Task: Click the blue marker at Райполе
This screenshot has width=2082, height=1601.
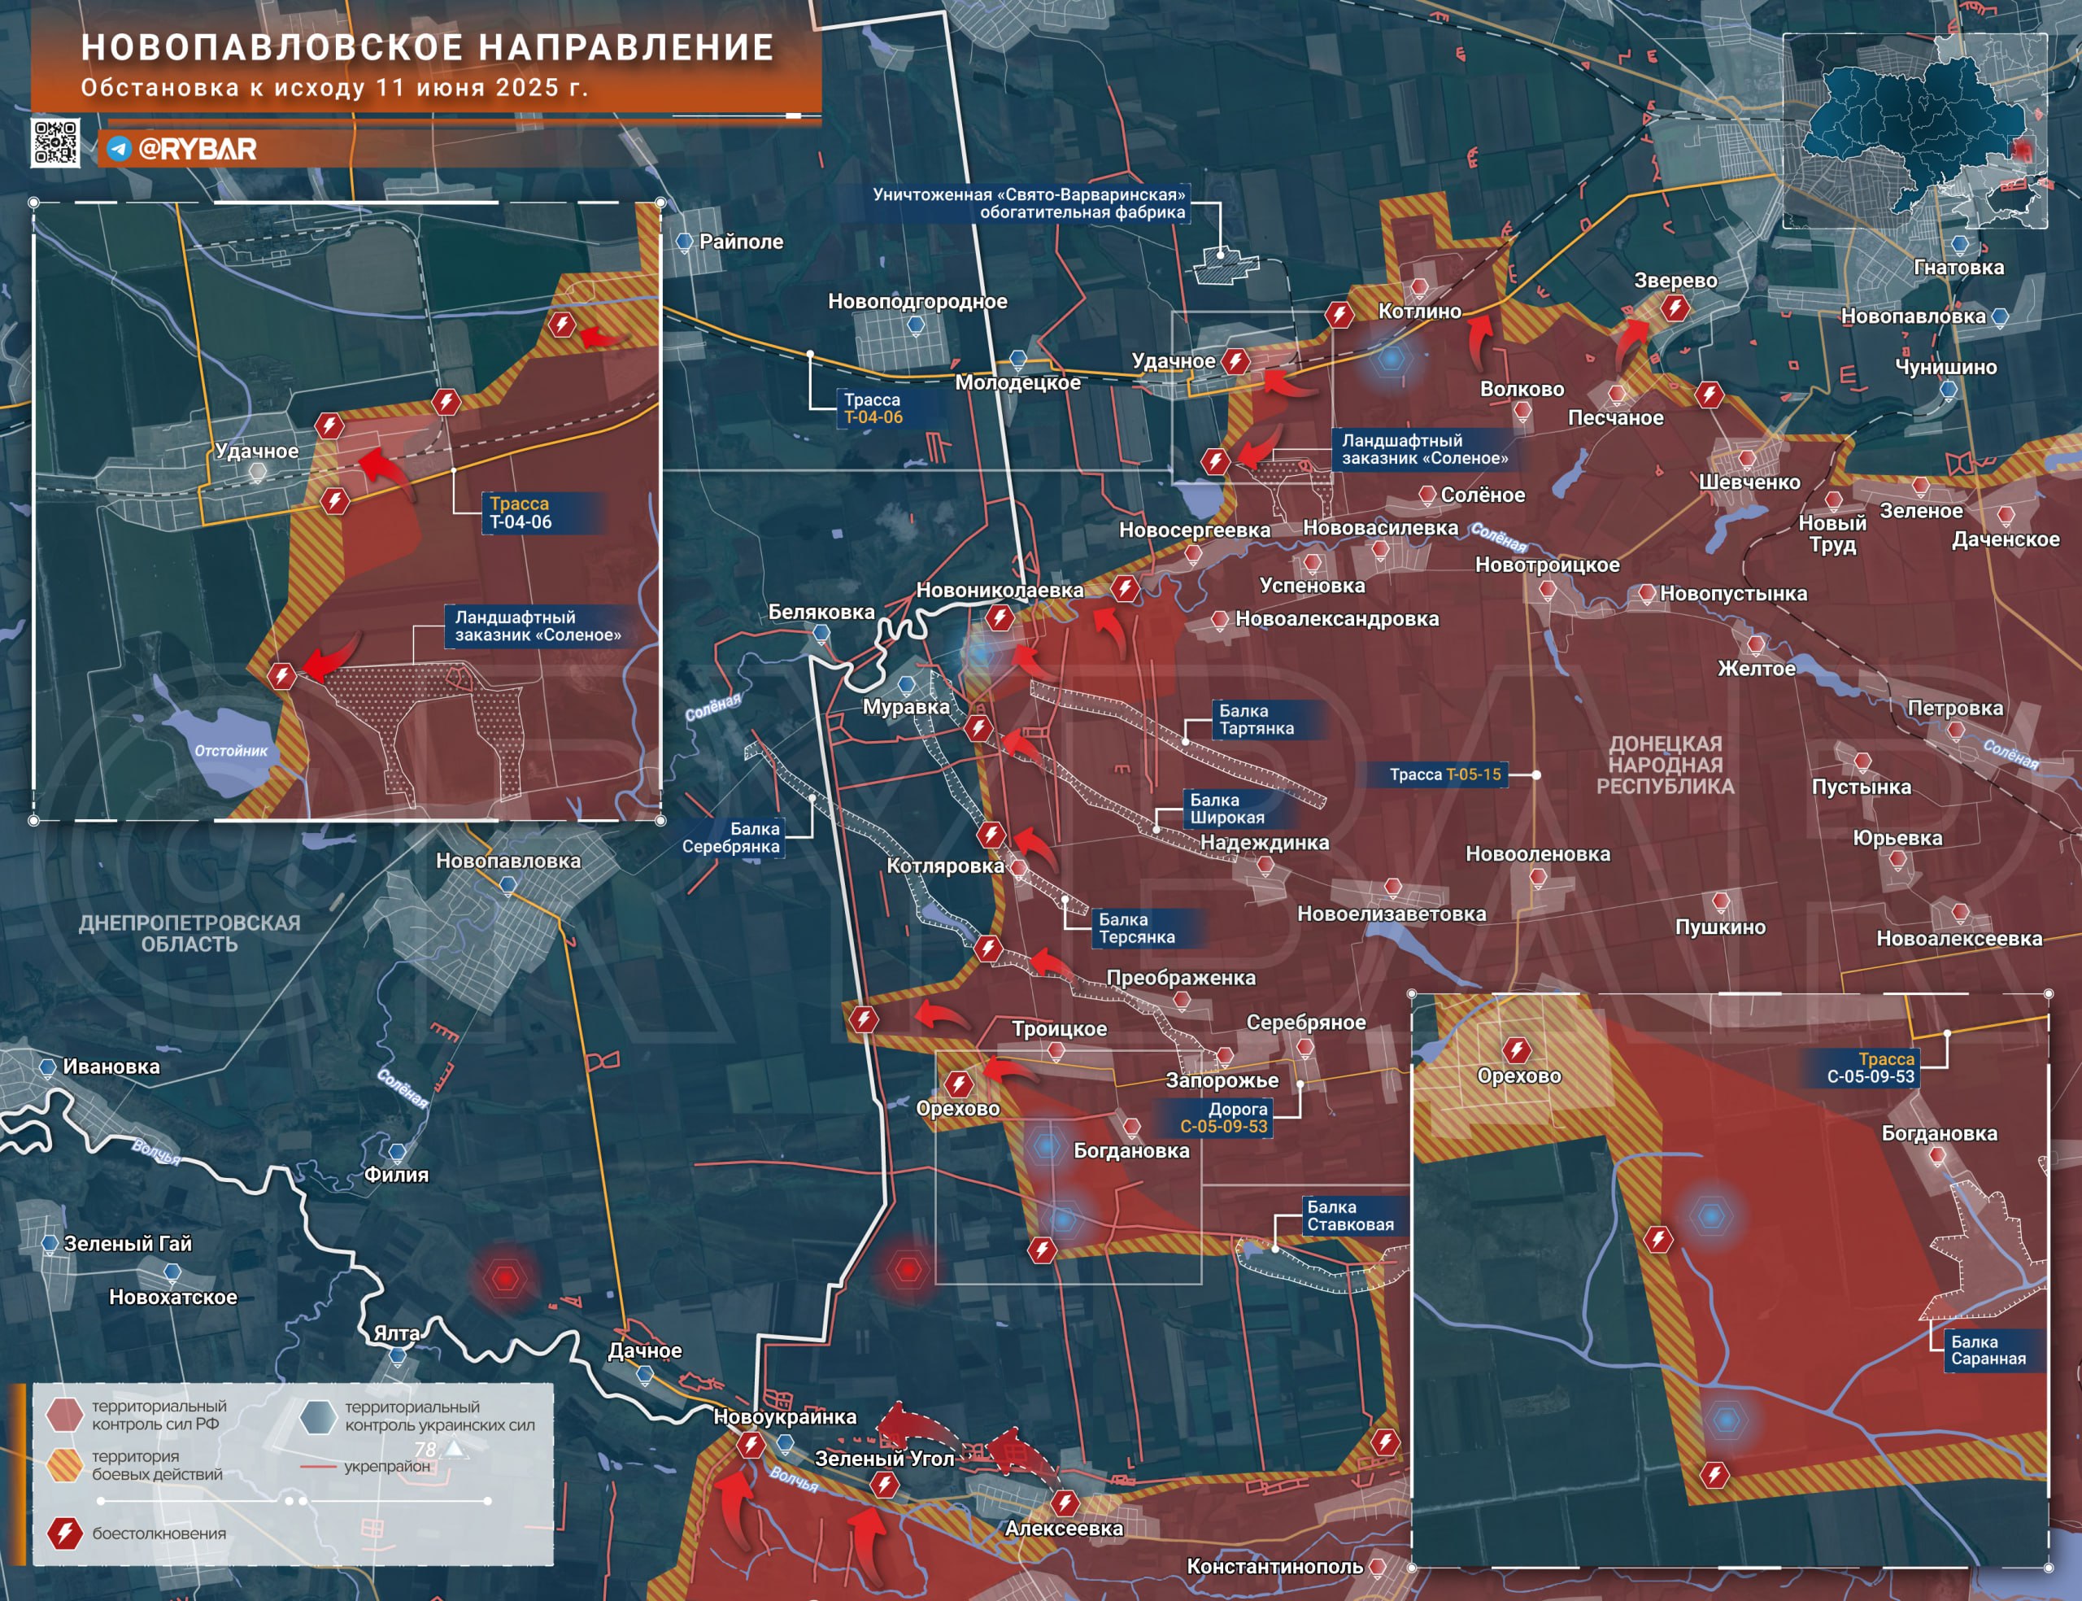Action: [684, 242]
